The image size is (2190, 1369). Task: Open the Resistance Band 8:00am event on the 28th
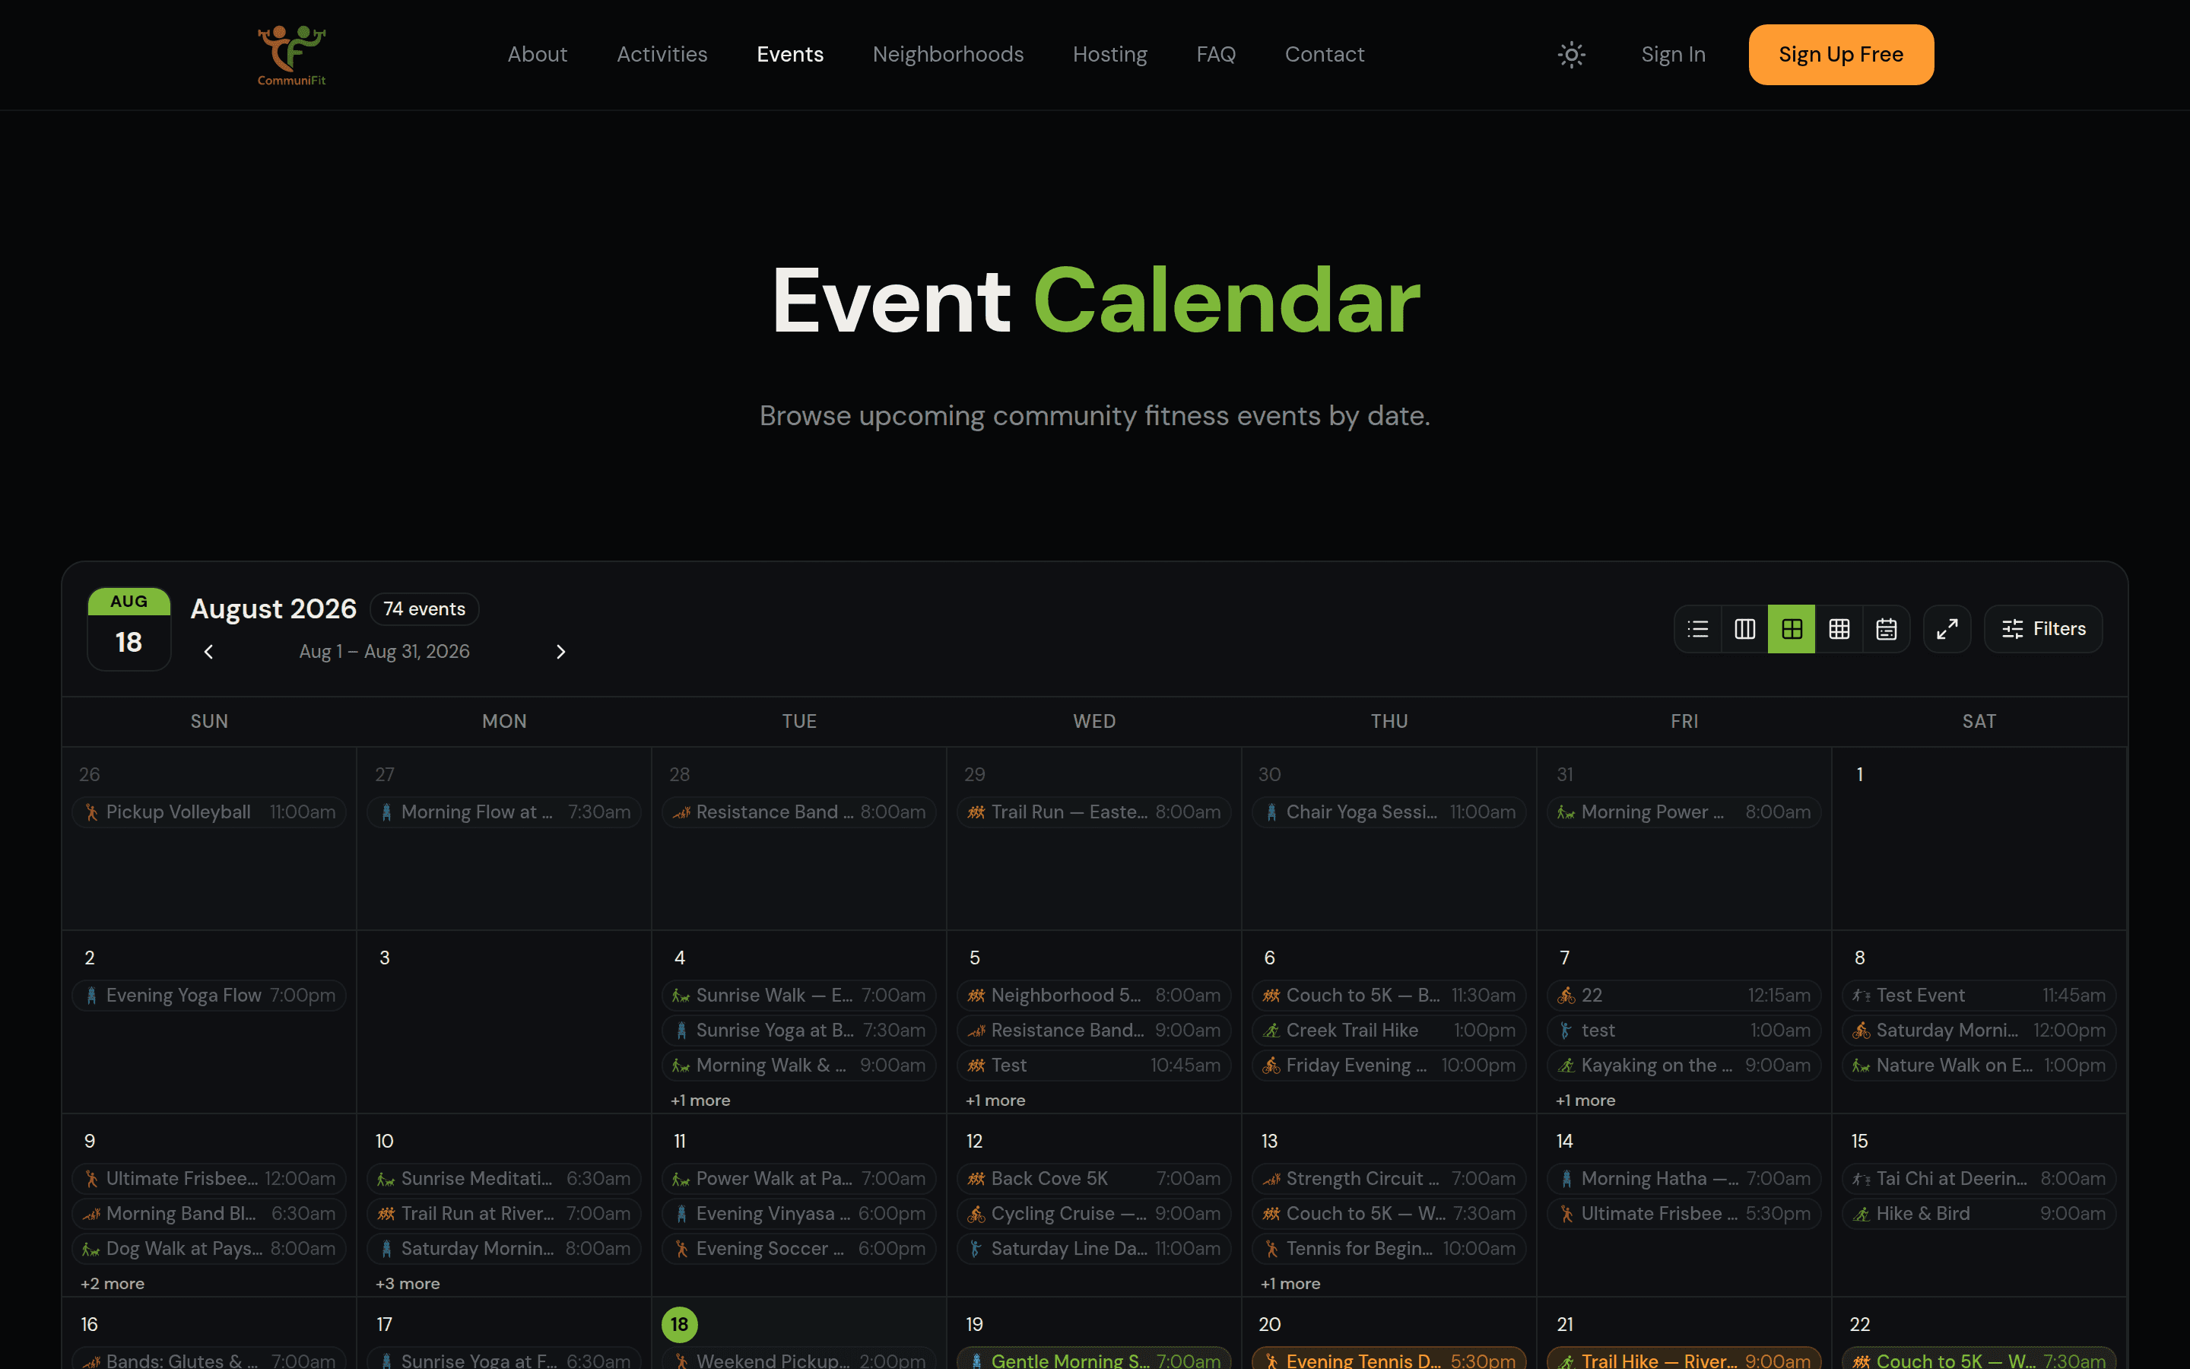pyautogui.click(x=799, y=812)
